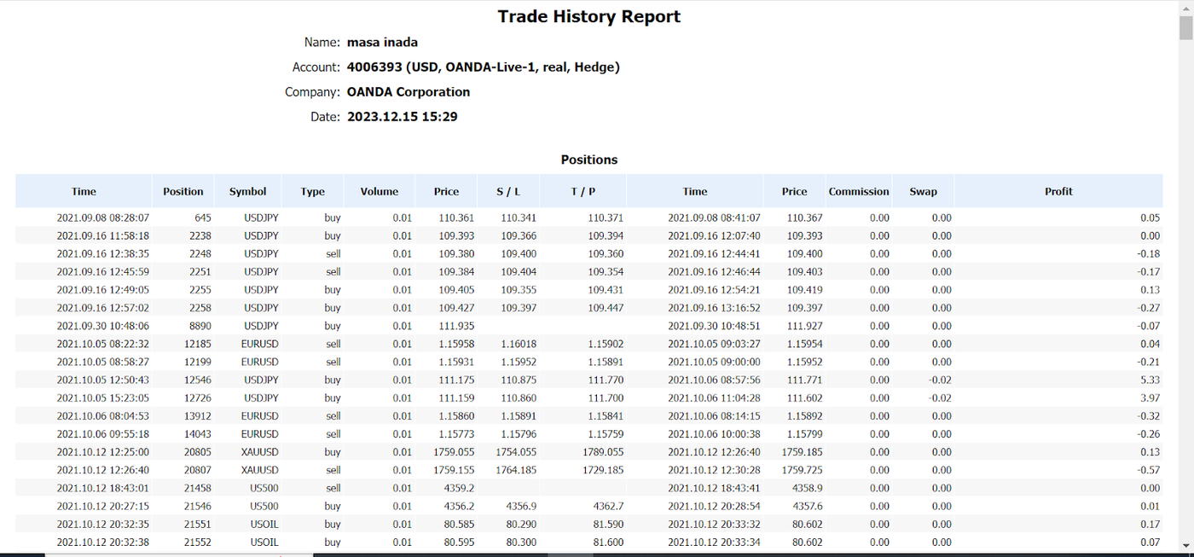The width and height of the screenshot is (1194, 557).
Task: Click the Positions section heading
Action: [x=588, y=160]
